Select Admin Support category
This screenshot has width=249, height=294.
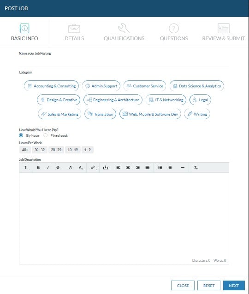point(101,86)
